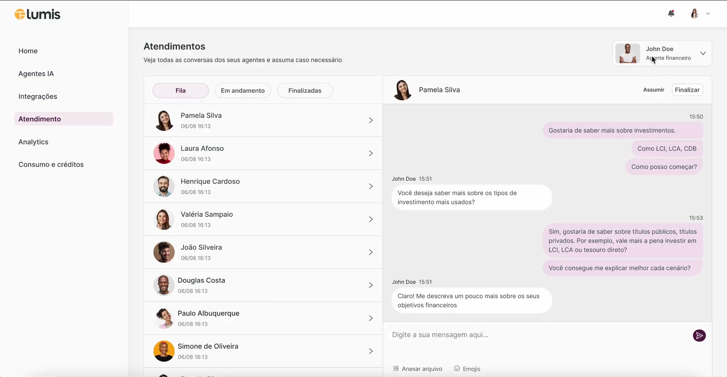This screenshot has height=377, width=727.
Task: Click Douglas Costa avatar in queue
Action: [x=164, y=285]
